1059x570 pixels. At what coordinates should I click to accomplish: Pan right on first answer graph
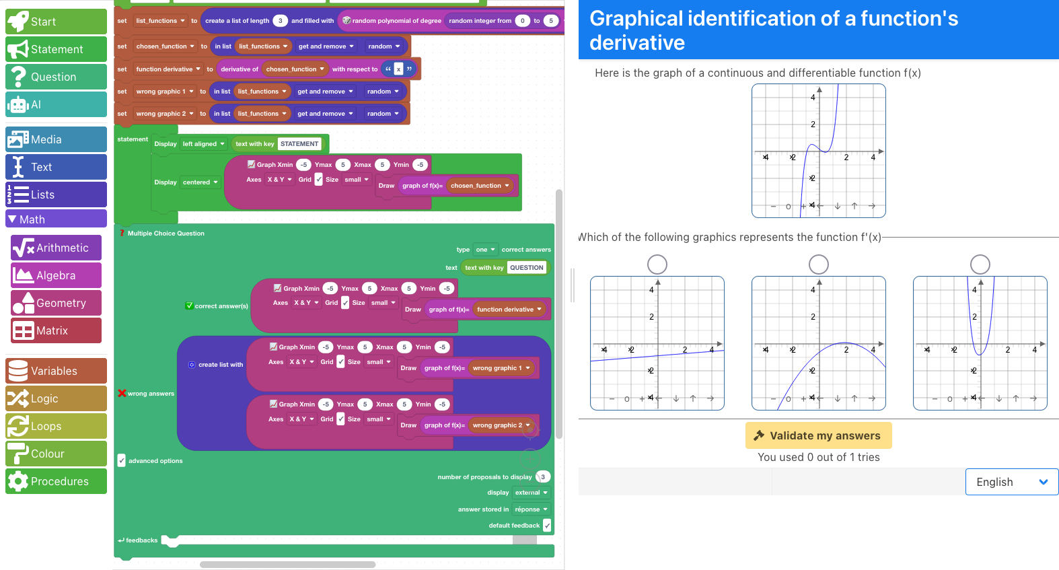[x=710, y=398]
